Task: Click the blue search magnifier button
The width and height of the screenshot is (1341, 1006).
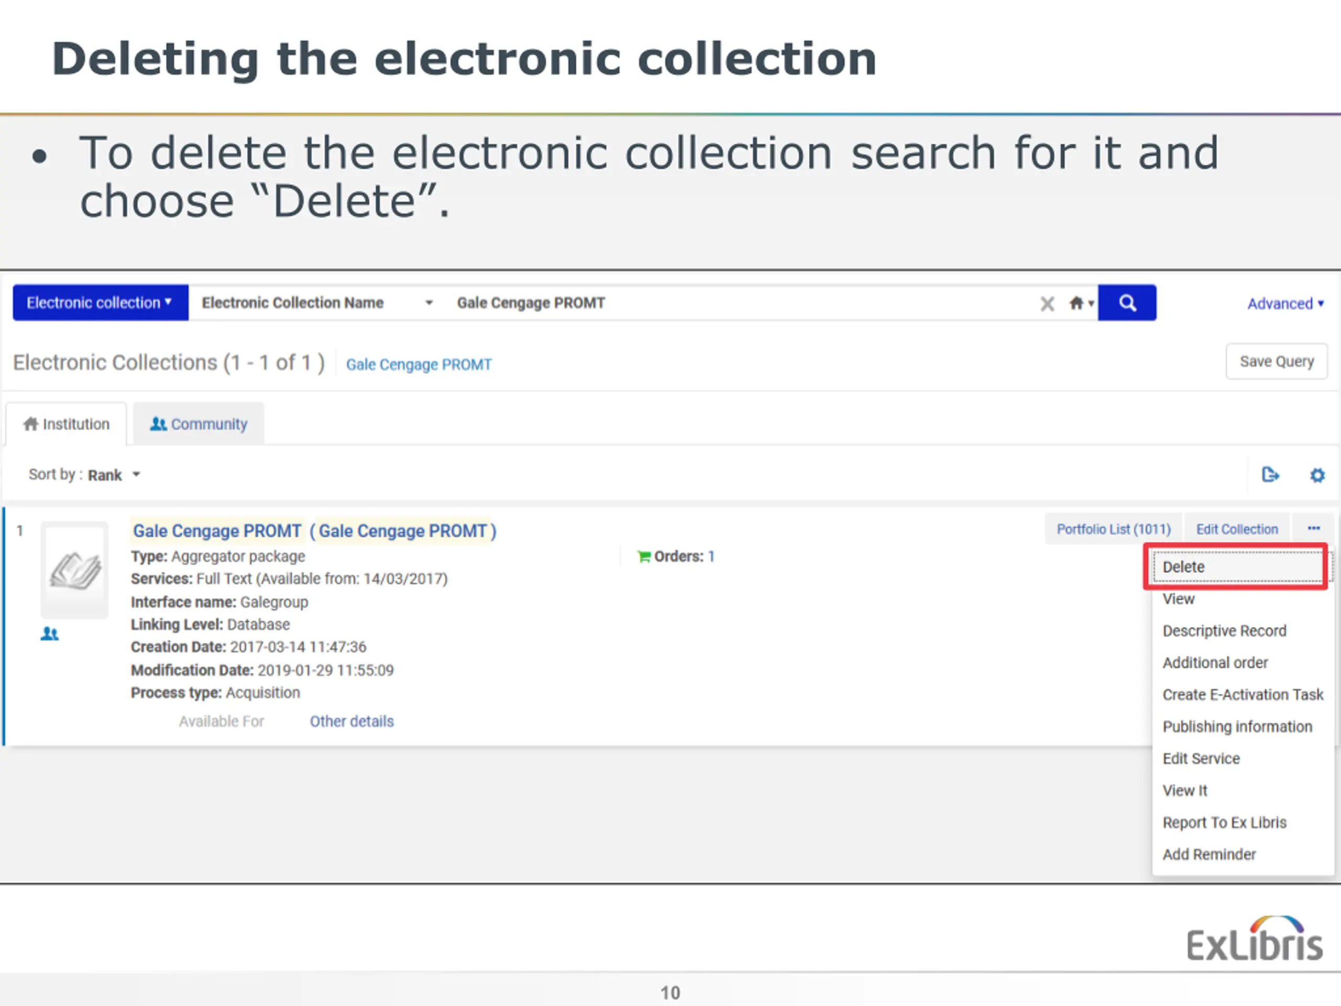Action: 1126,303
